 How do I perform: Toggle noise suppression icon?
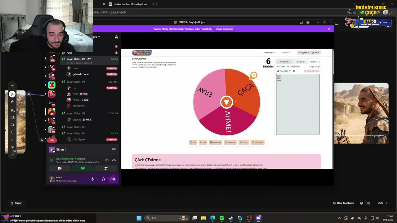pos(107,160)
